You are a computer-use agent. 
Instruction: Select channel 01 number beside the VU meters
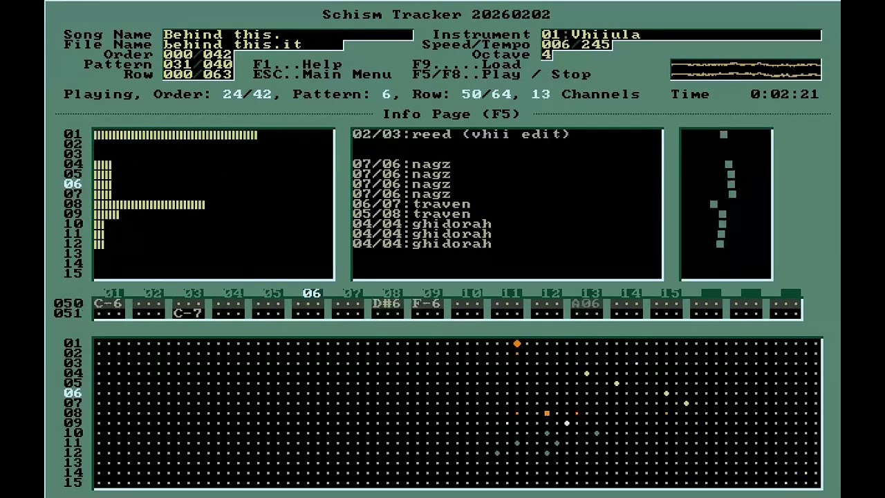[73, 134]
